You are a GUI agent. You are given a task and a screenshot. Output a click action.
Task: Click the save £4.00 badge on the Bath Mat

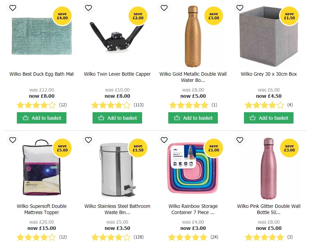point(62,15)
